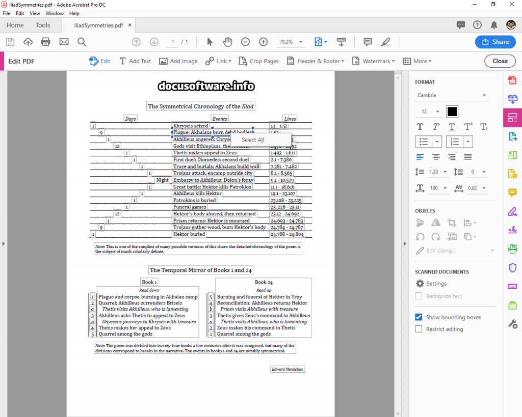
Task: Click the Zoom out minus icon
Action: click(x=245, y=42)
